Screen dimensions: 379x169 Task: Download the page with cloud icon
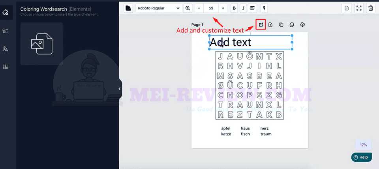click(x=302, y=24)
